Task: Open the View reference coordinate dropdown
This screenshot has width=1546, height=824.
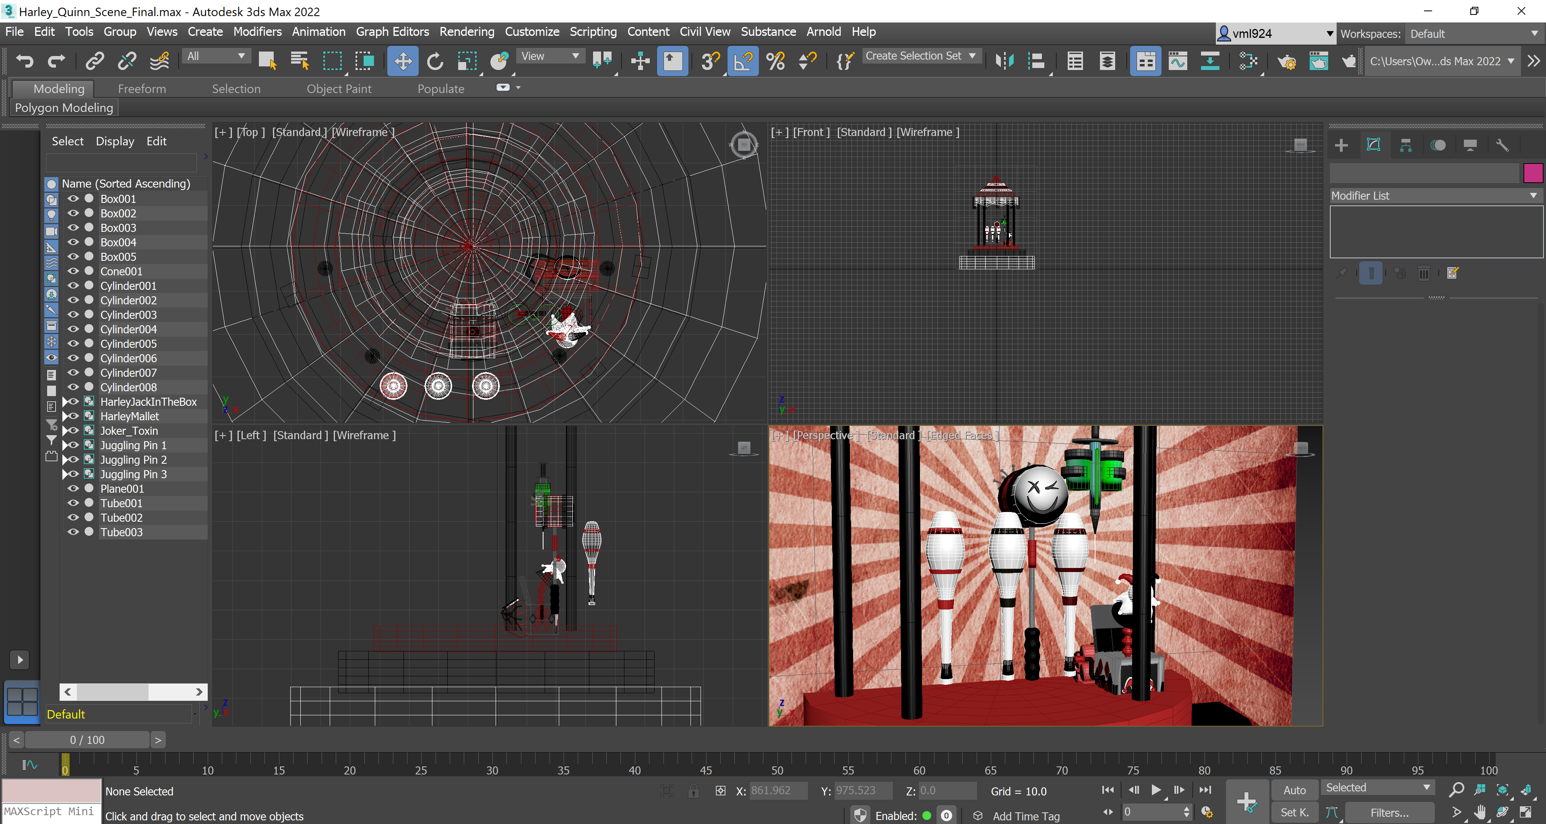Action: (550, 56)
